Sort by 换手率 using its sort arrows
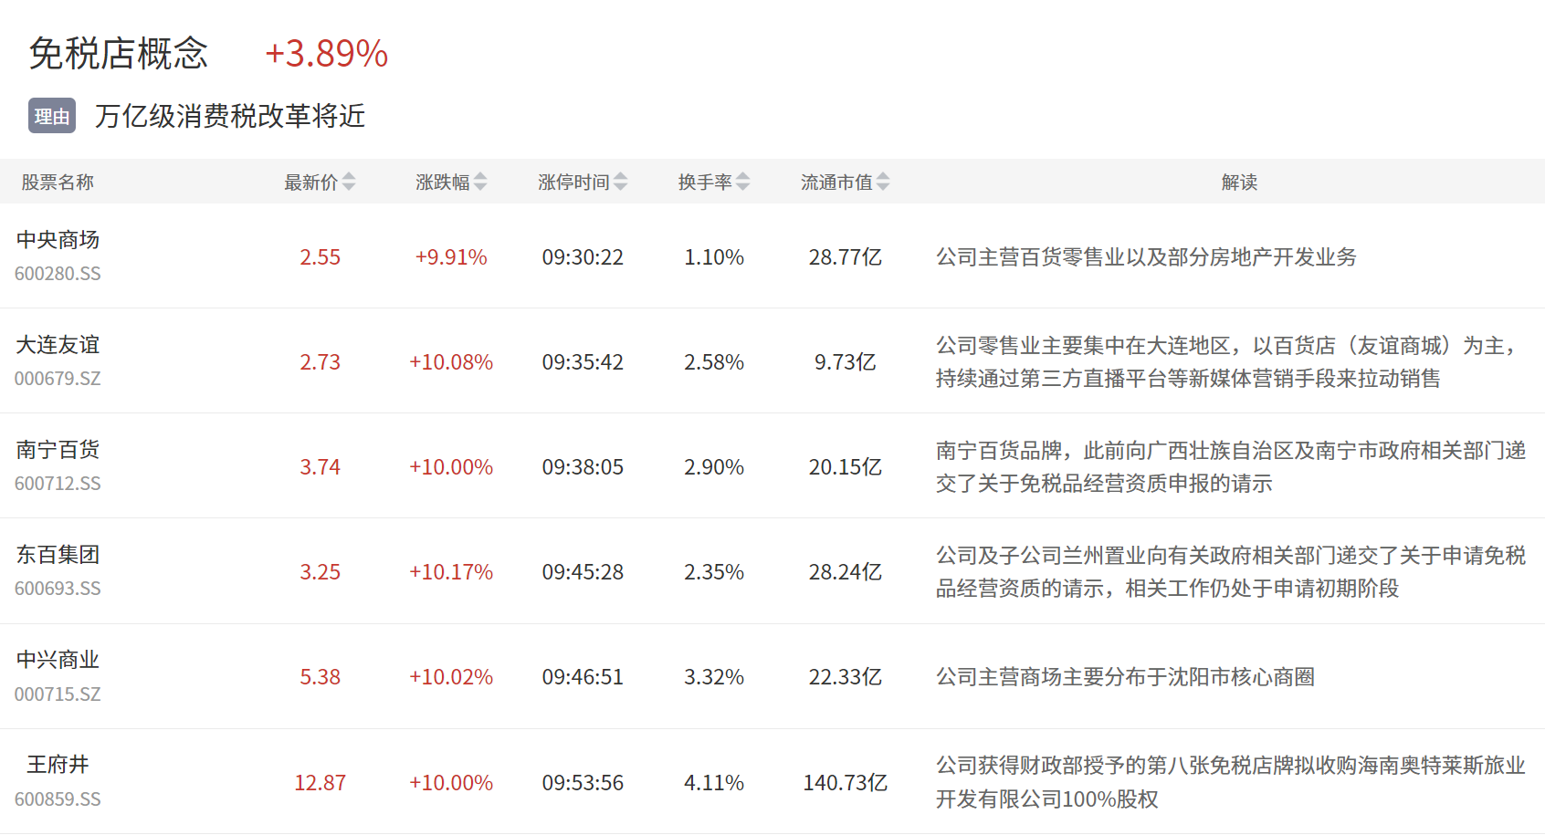This screenshot has width=1545, height=835. tap(743, 182)
